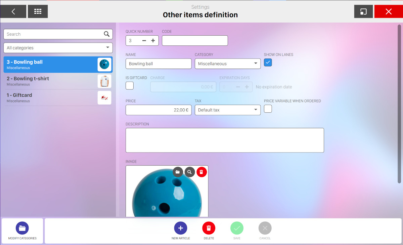This screenshot has height=245, width=403.
Task: Click the back arrow button
Action: coord(13,11)
